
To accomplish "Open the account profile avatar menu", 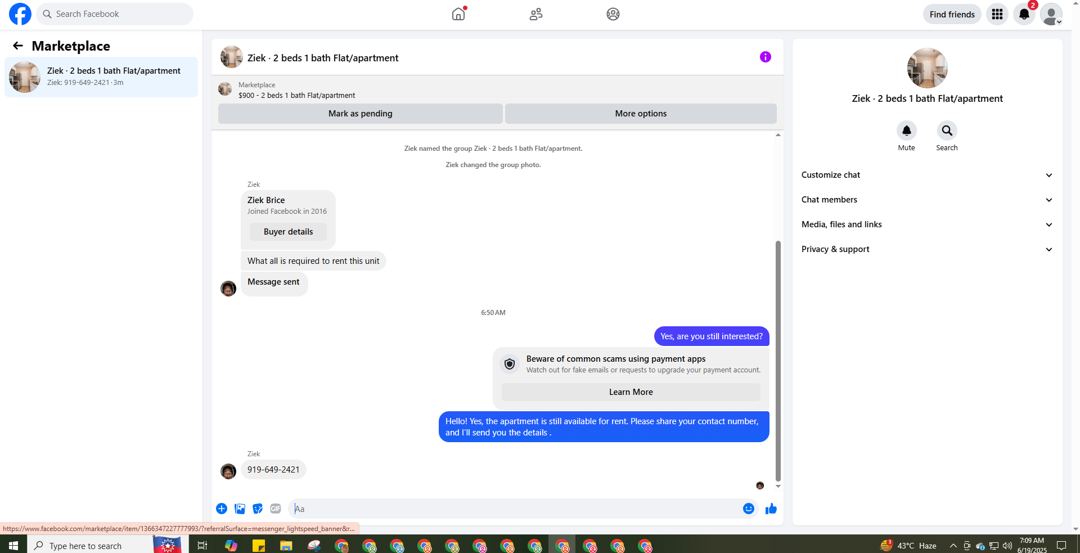I will [1051, 14].
